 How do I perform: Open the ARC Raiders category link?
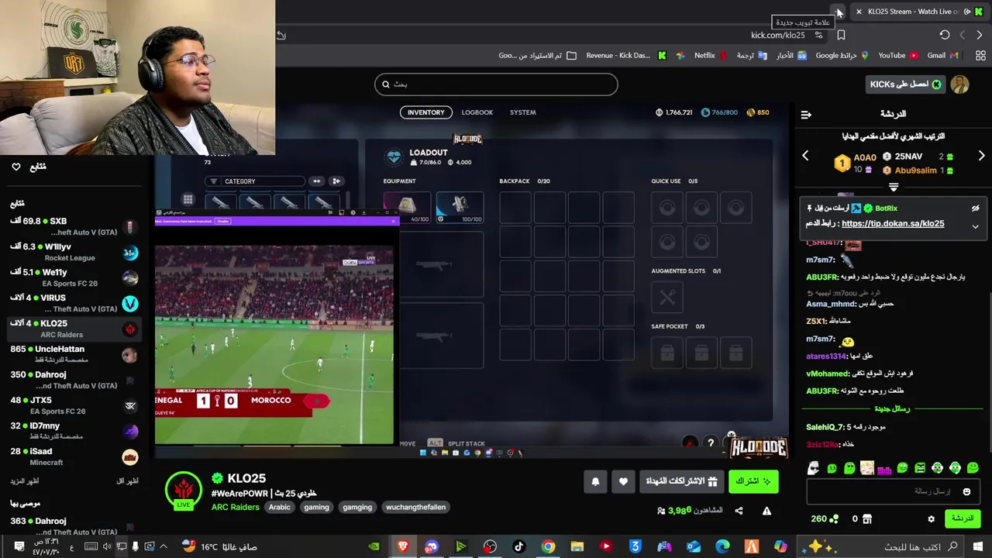coord(236,507)
